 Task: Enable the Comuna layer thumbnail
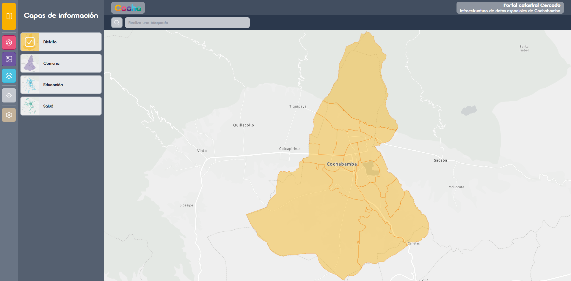coord(30,63)
